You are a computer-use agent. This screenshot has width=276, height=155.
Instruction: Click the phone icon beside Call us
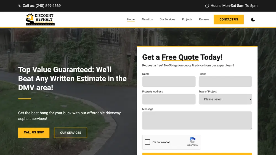pyautogui.click(x=20, y=6)
